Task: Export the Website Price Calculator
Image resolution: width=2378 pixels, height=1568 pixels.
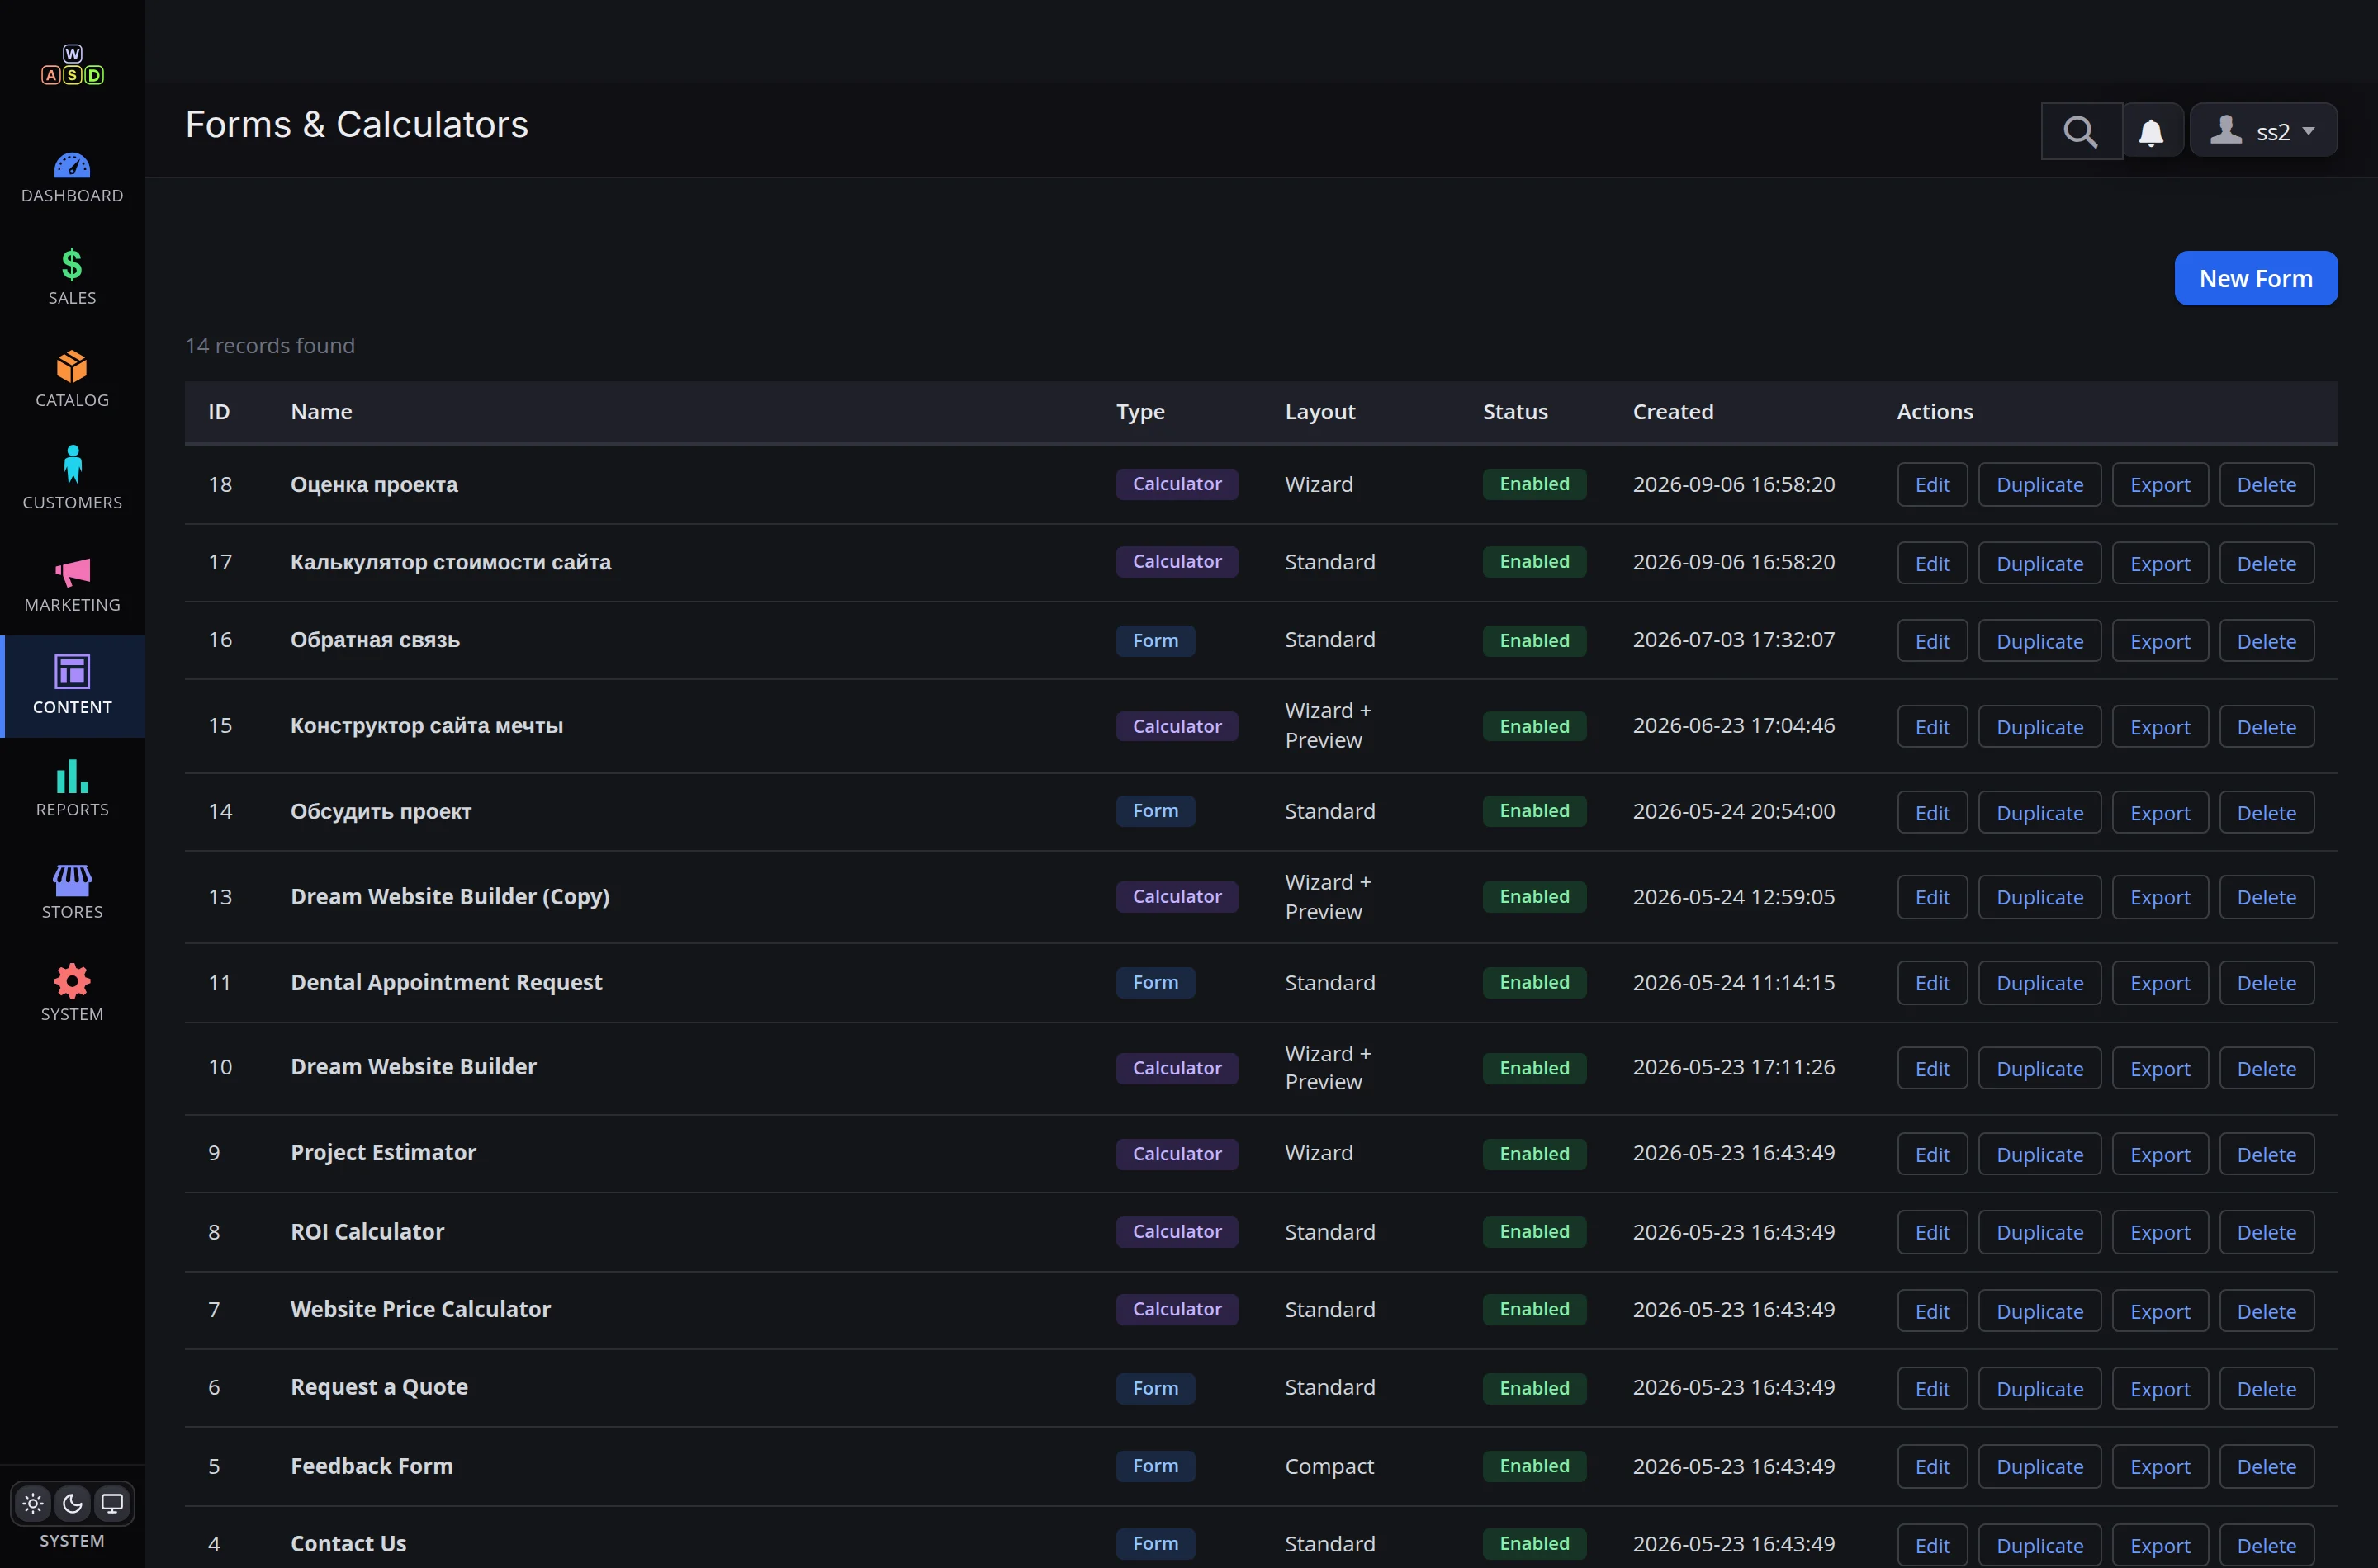Action: (2160, 1311)
